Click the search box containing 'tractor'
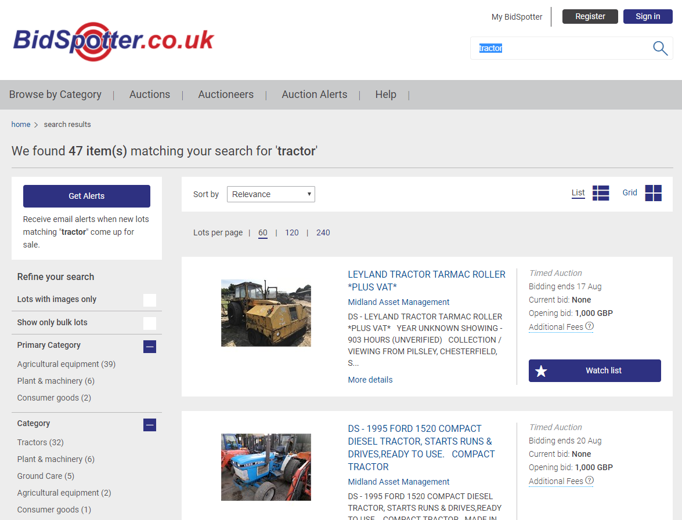The width and height of the screenshot is (682, 520). (560, 48)
